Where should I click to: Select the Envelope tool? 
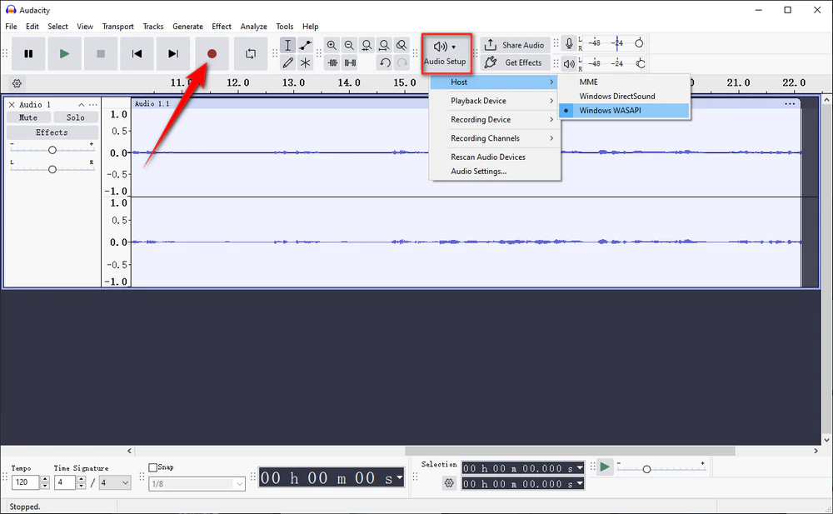pos(305,45)
